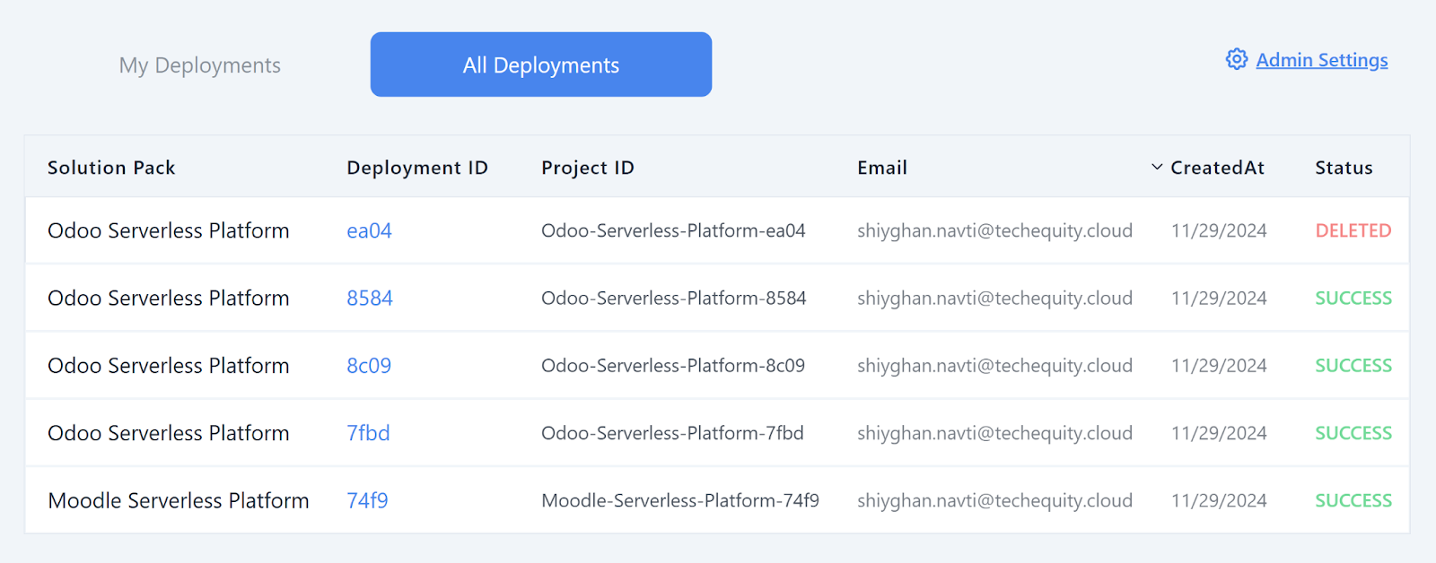Open deployment 7fbd link
The image size is (1436, 563).
point(368,433)
